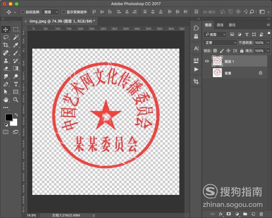Open the 图层 auto-select target dropdown

tap(50, 12)
